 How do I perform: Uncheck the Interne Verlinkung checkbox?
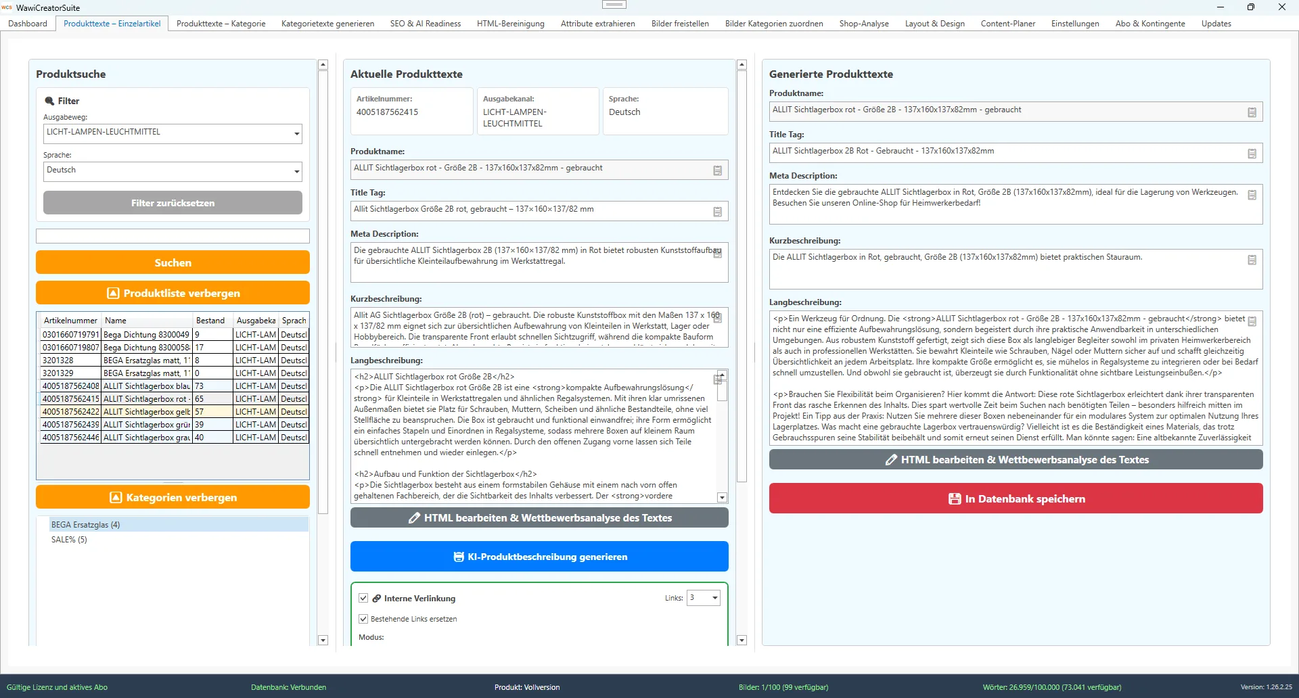(363, 598)
